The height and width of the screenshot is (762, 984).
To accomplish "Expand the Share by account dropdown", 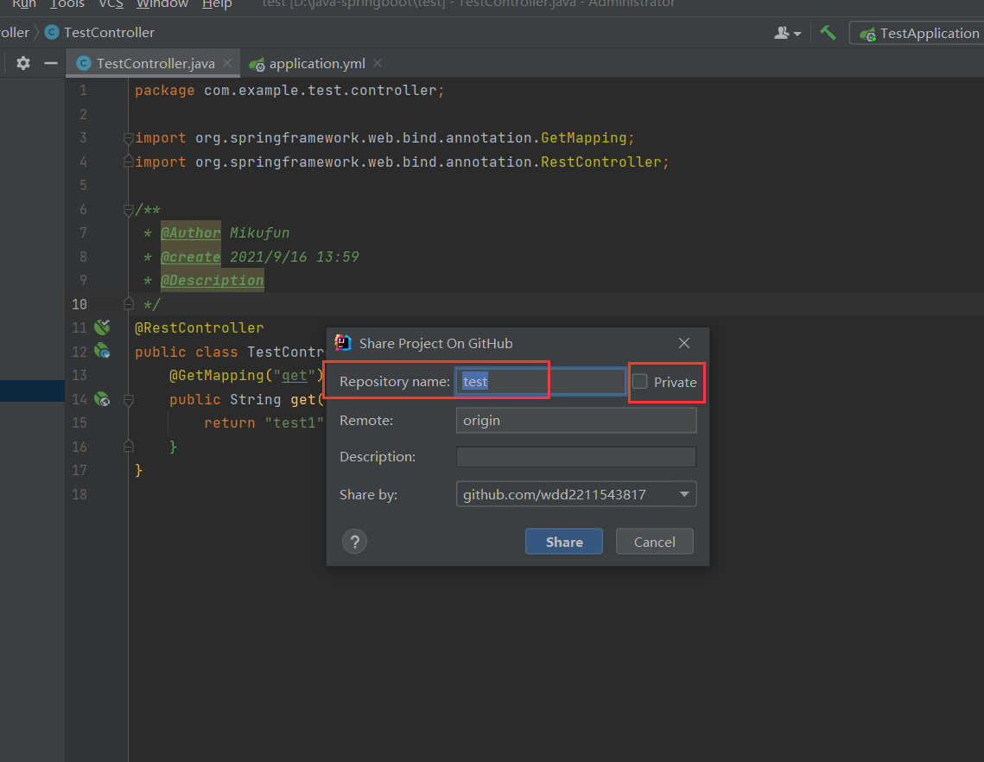I will tap(684, 495).
